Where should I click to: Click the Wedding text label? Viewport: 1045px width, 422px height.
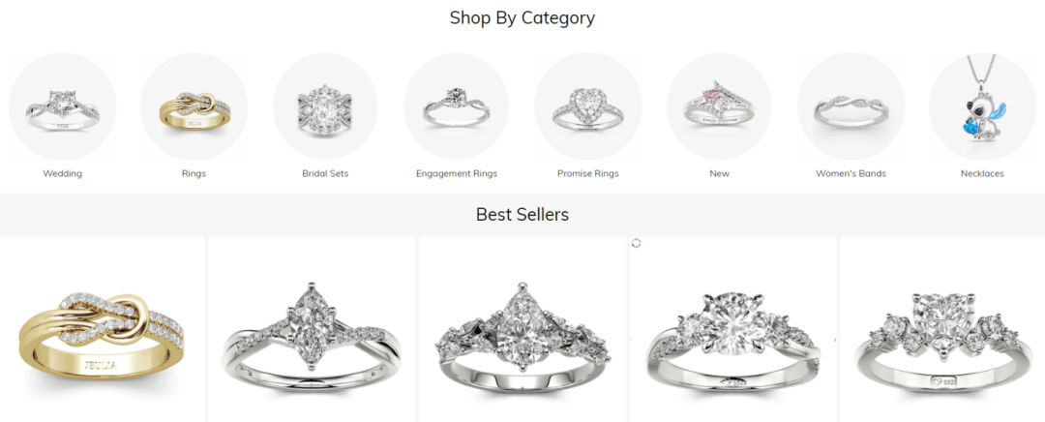click(x=63, y=173)
